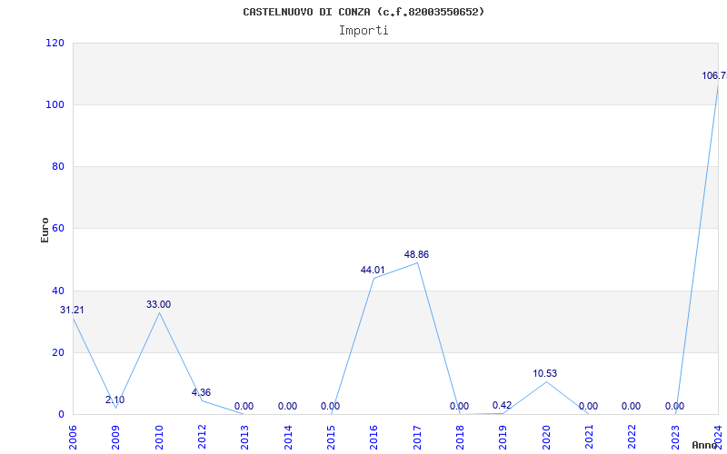The width and height of the screenshot is (727, 454).
Task: Click the 2013 x-axis tick label
Action: coord(244,438)
